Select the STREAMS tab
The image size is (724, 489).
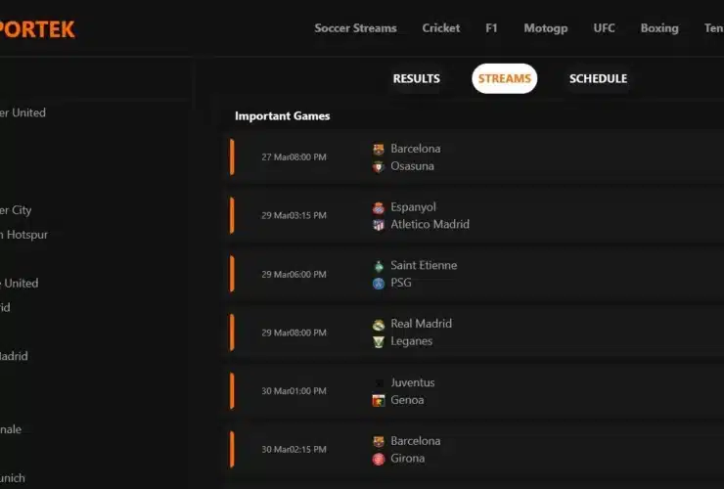[x=505, y=78]
